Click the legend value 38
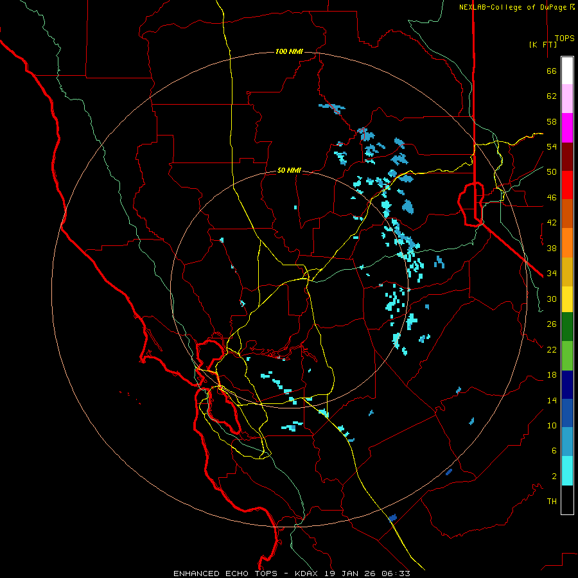The height and width of the screenshot is (578, 578). [x=552, y=249]
